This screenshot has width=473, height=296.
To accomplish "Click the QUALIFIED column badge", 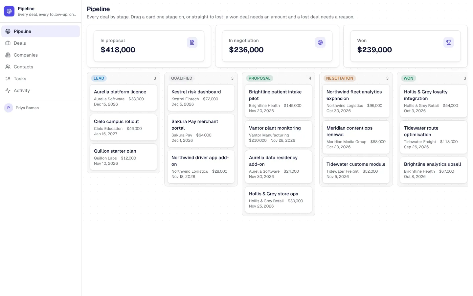I will [x=182, y=78].
